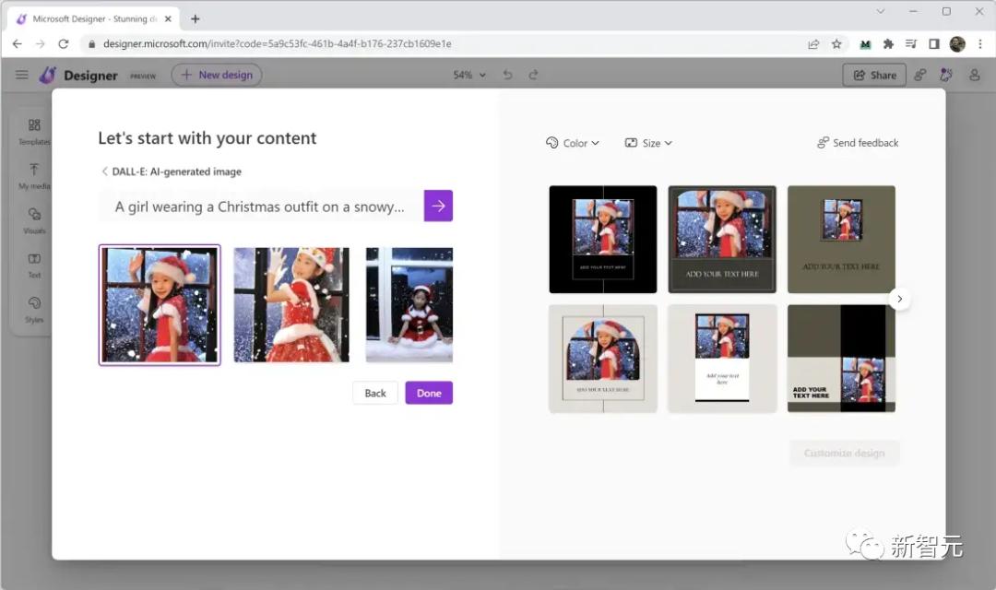Open the Styles panel

pyautogui.click(x=33, y=312)
